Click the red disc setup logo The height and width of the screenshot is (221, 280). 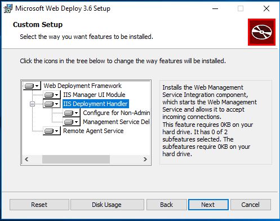pos(261,32)
